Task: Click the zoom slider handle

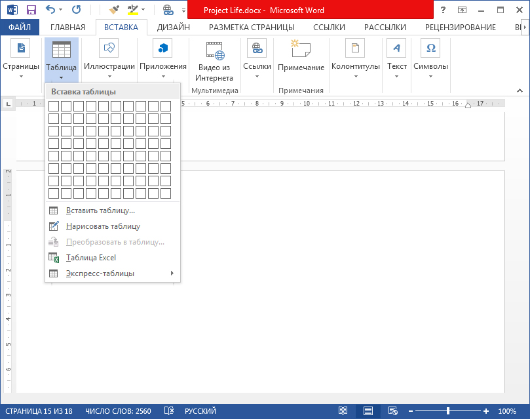Action: click(448, 411)
